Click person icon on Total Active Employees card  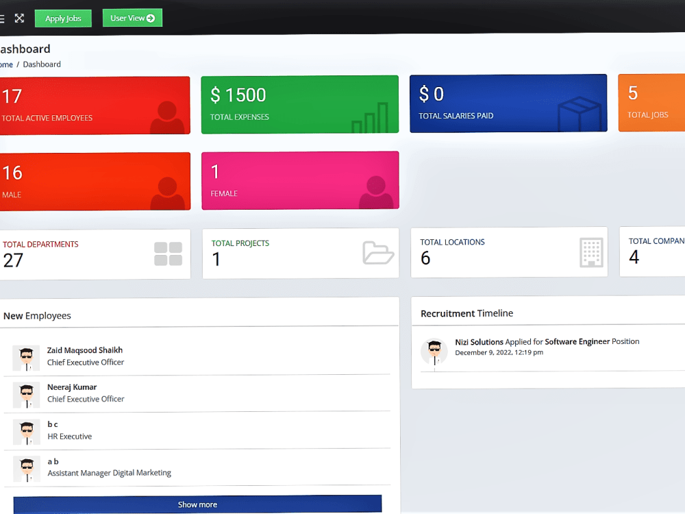click(167, 118)
